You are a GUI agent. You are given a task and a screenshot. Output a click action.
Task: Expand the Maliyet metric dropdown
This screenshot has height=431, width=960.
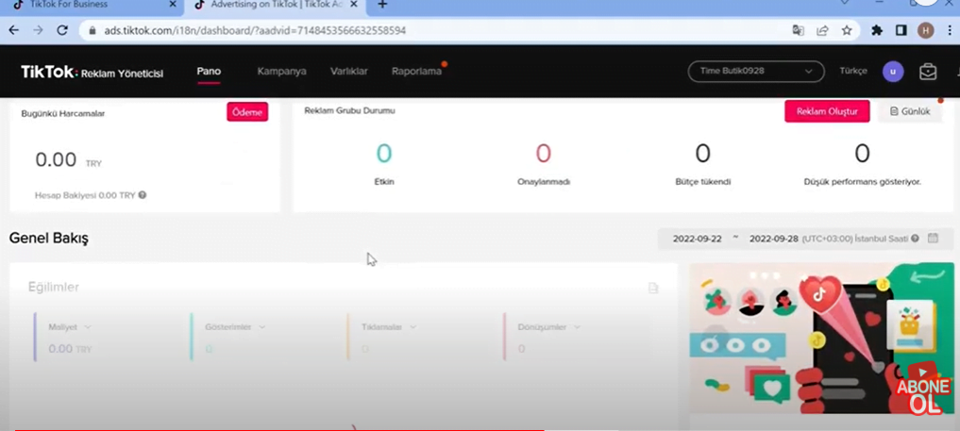[88, 327]
